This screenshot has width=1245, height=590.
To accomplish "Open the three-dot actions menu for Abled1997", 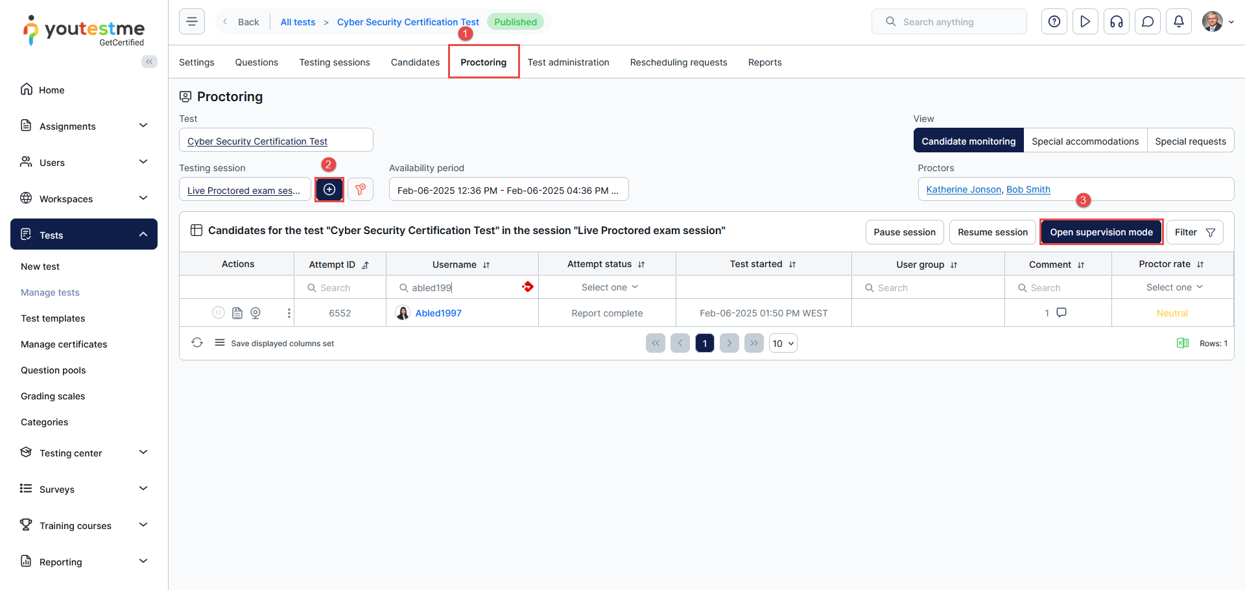I will (289, 313).
